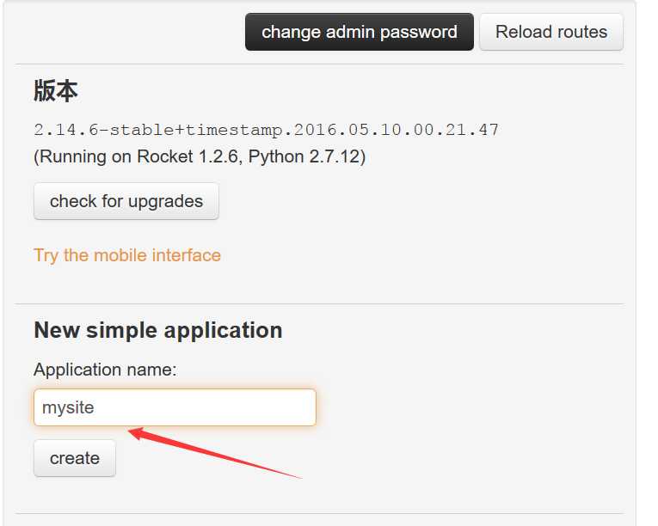Click the word 'interface' in orange link

(x=187, y=255)
